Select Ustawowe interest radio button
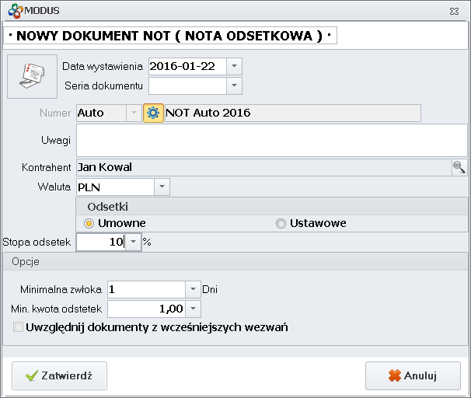471x398 pixels. click(281, 224)
